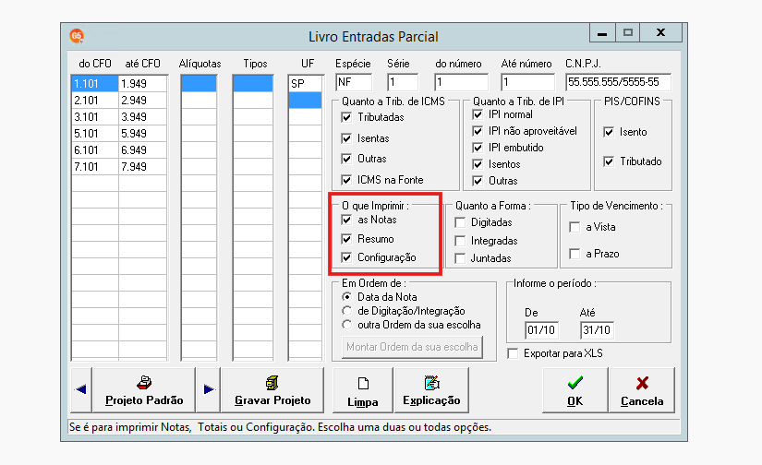Select the CFO cell 6.101
Screen dimensions: 762x465
[x=95, y=150]
